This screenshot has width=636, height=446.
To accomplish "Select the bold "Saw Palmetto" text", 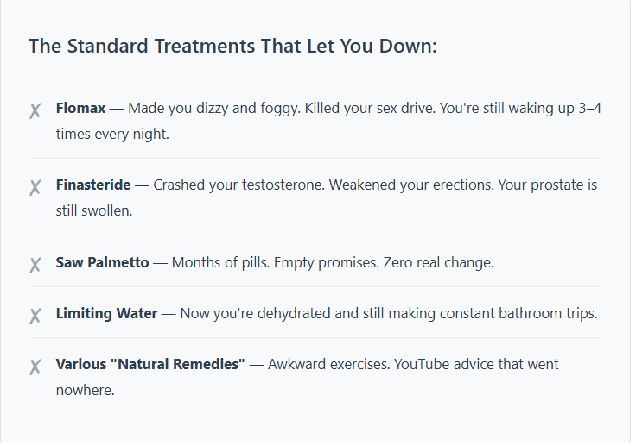I will [102, 262].
